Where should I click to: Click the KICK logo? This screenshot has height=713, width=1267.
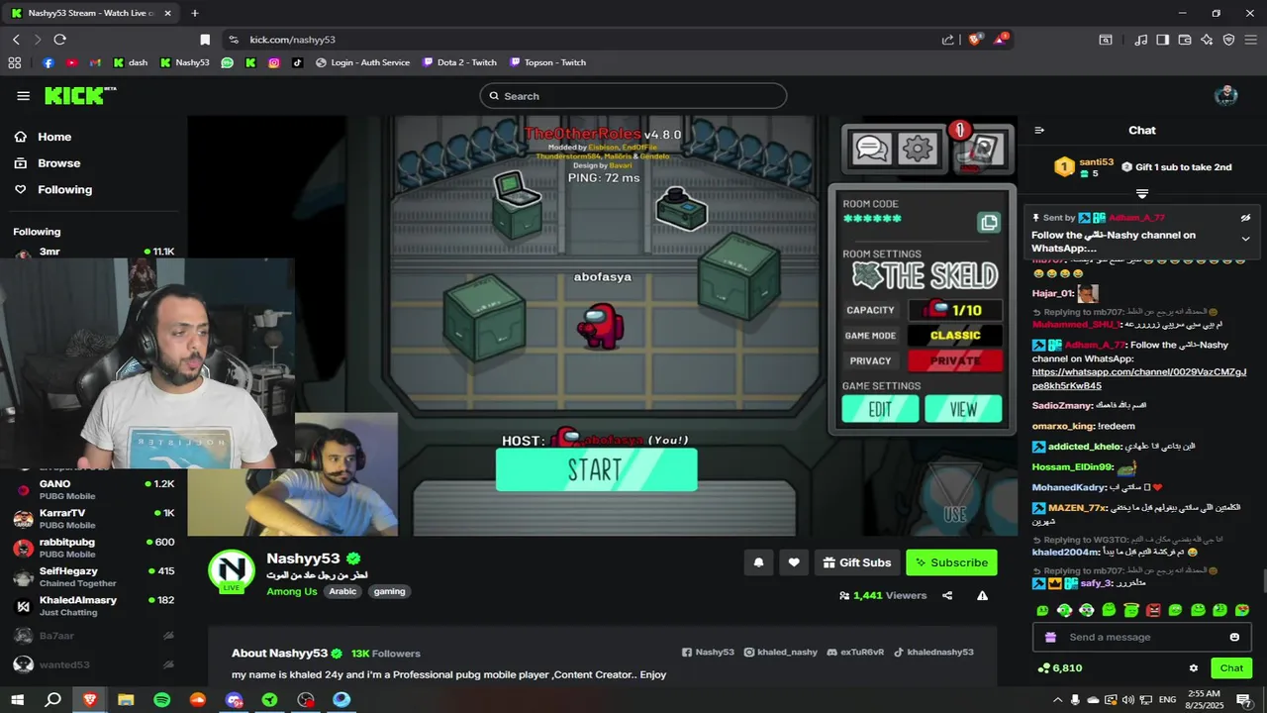(79, 96)
